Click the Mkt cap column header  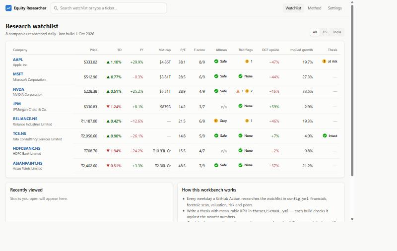tap(165, 50)
